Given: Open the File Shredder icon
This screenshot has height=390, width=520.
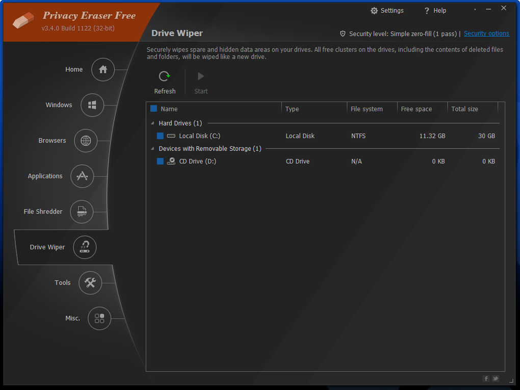Looking at the screenshot, I should 82,212.
